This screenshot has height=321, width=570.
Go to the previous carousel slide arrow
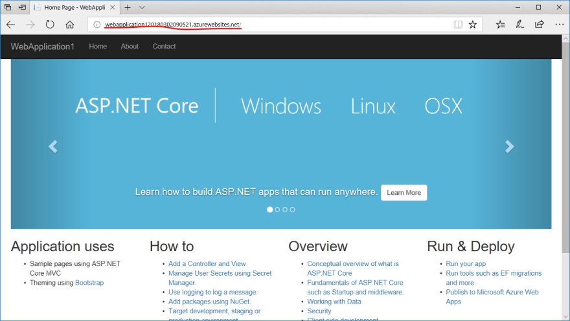(x=53, y=147)
